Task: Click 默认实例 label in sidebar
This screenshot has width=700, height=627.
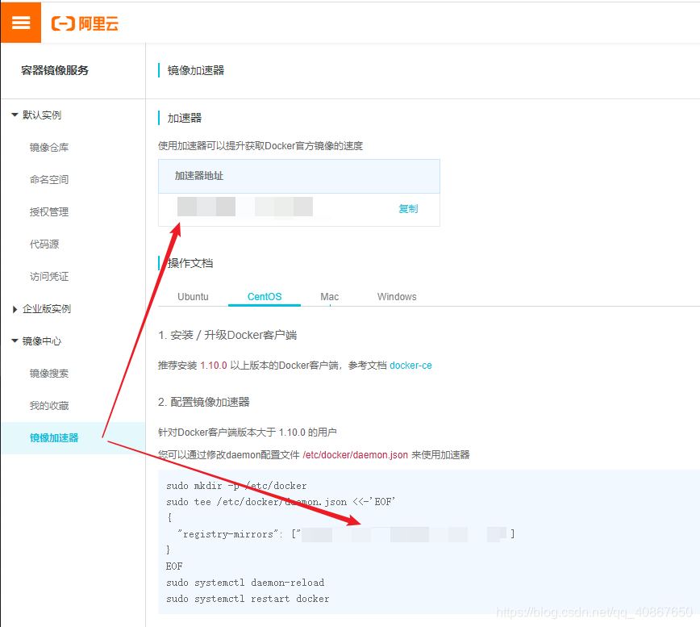Action: pos(42,115)
